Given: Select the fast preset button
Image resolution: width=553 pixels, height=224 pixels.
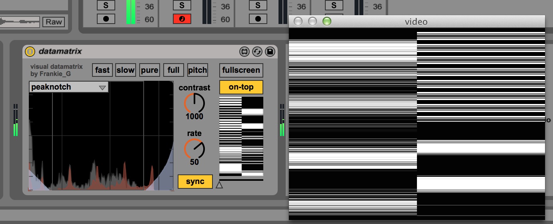Looking at the screenshot, I should tap(102, 70).
